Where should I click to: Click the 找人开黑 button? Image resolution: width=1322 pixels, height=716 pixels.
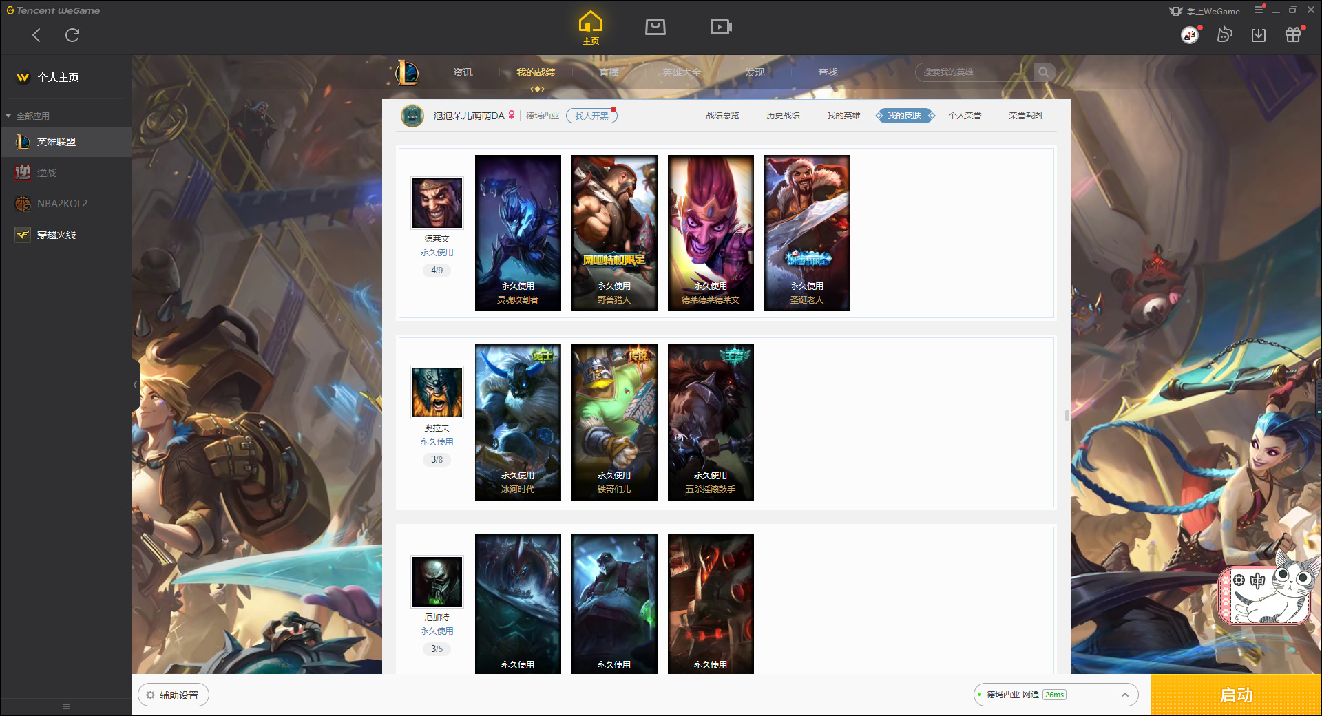(591, 116)
